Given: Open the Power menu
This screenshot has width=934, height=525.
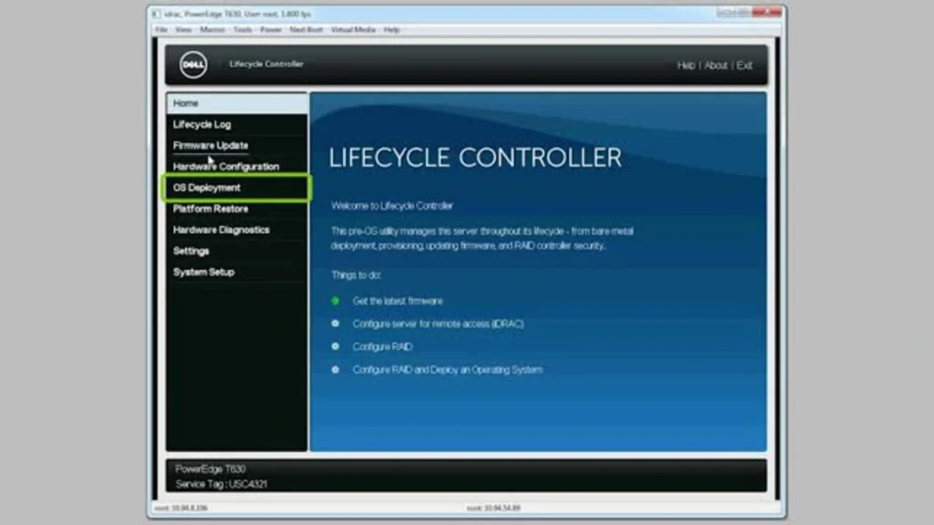Looking at the screenshot, I should coord(271,30).
